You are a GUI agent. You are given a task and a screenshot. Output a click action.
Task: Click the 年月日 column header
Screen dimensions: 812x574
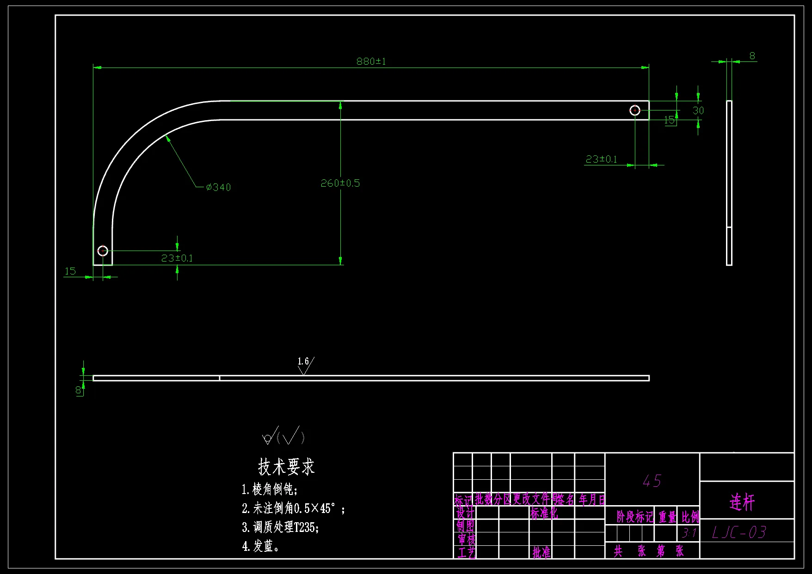pyautogui.click(x=592, y=499)
